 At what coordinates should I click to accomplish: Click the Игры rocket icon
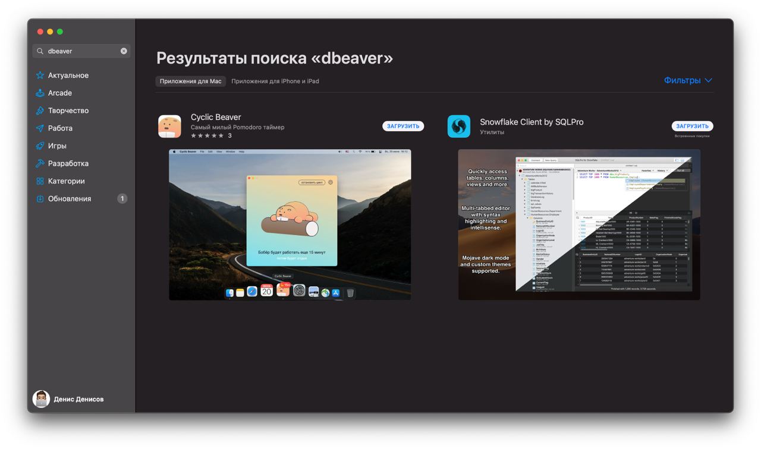(40, 146)
